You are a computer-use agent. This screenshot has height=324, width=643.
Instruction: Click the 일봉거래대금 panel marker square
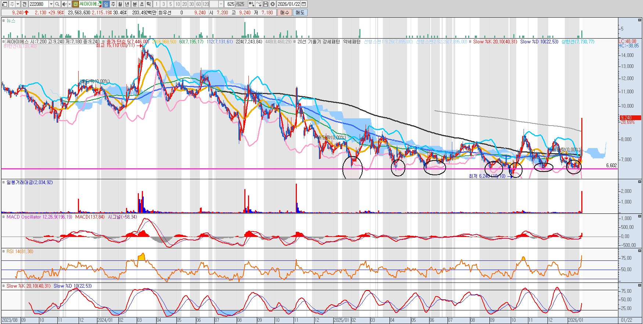[4, 182]
